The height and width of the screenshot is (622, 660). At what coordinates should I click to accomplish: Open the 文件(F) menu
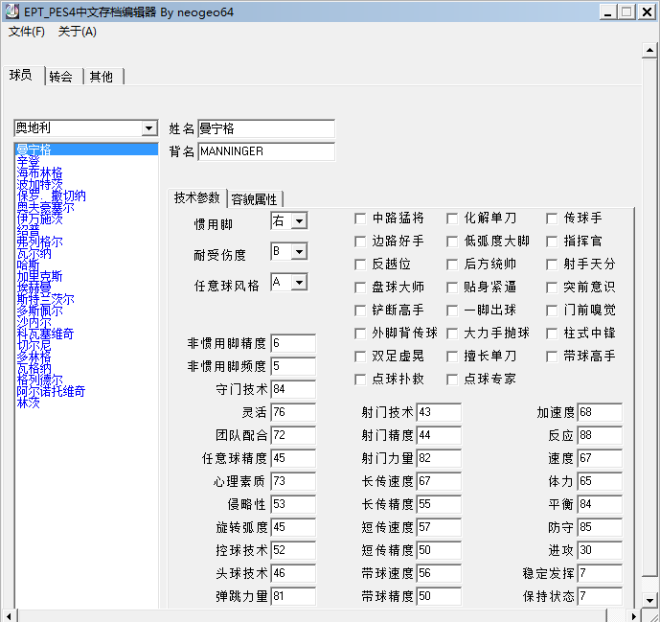(x=27, y=32)
